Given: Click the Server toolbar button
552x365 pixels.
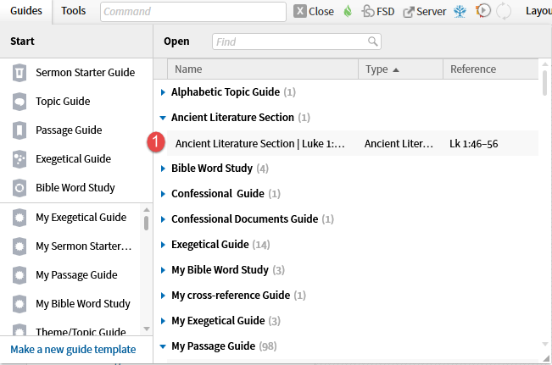Looking at the screenshot, I should (425, 12).
